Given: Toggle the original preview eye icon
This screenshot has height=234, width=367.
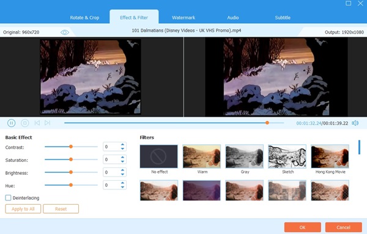Looking at the screenshot, I should coord(65,32).
